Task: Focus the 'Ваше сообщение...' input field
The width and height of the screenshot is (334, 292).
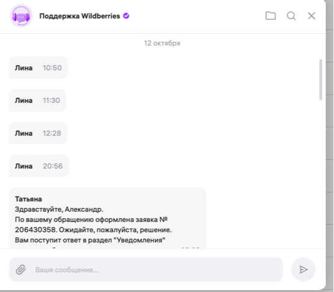Action: pyautogui.click(x=146, y=269)
